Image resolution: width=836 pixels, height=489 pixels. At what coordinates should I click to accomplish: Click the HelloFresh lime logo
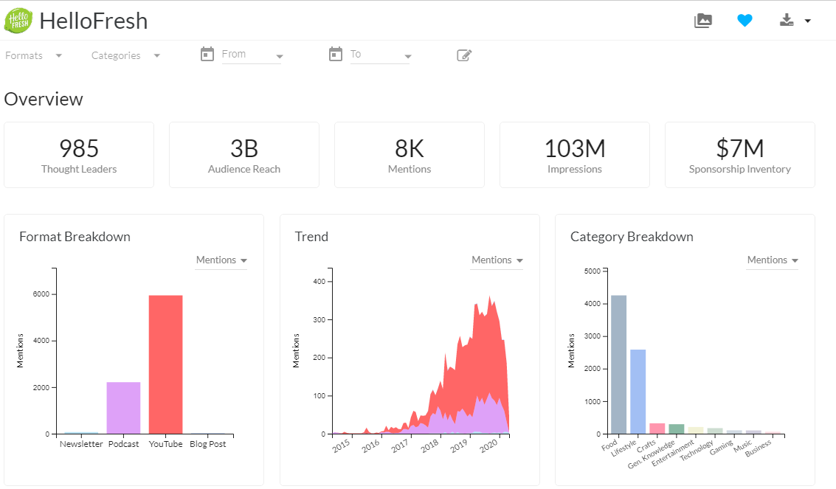coord(18,21)
